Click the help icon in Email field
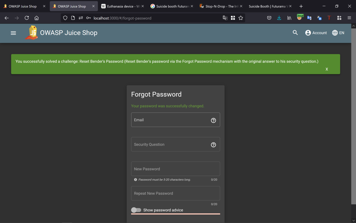 coord(213,120)
